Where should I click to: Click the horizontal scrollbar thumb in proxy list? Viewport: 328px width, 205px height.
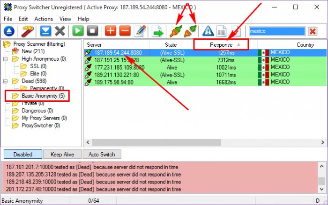pyautogui.click(x=157, y=142)
